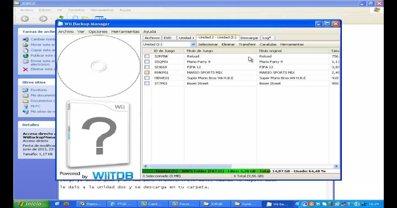Tick the checkbox for Reload S2RPNK
This screenshot has width=397, height=208.
[x=147, y=56]
